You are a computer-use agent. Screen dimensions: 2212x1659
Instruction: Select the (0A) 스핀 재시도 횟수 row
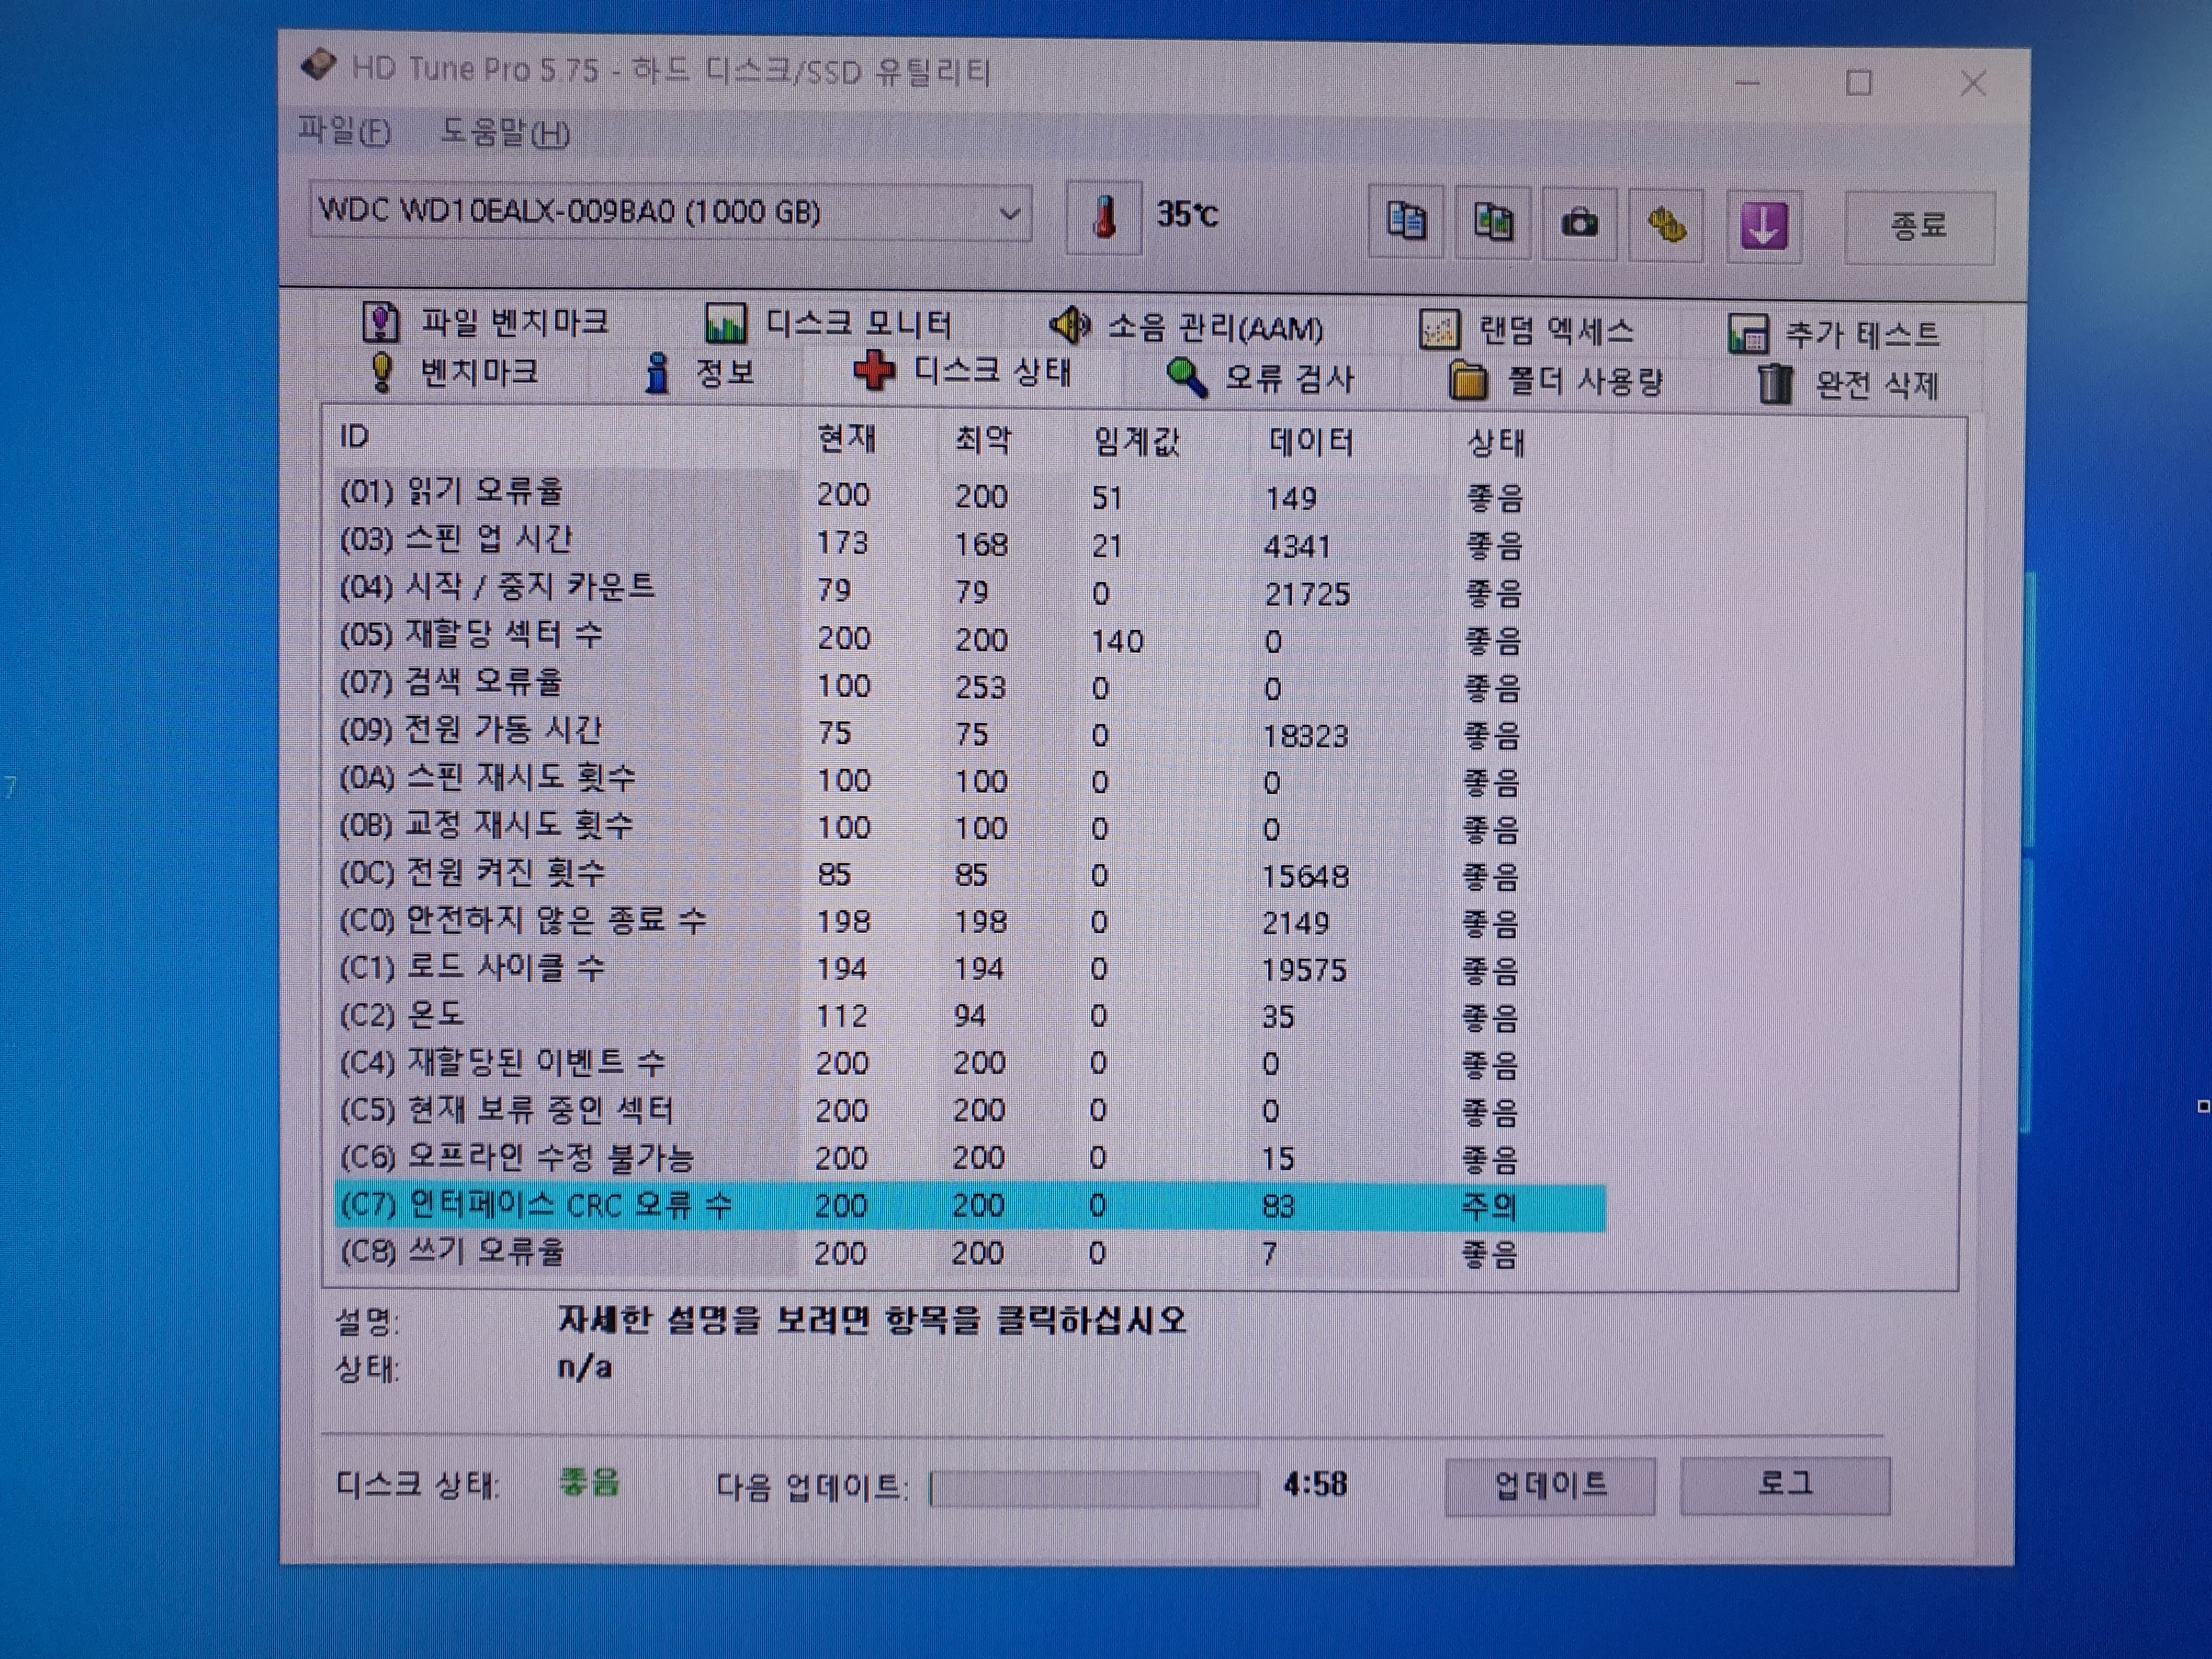pyautogui.click(x=971, y=780)
